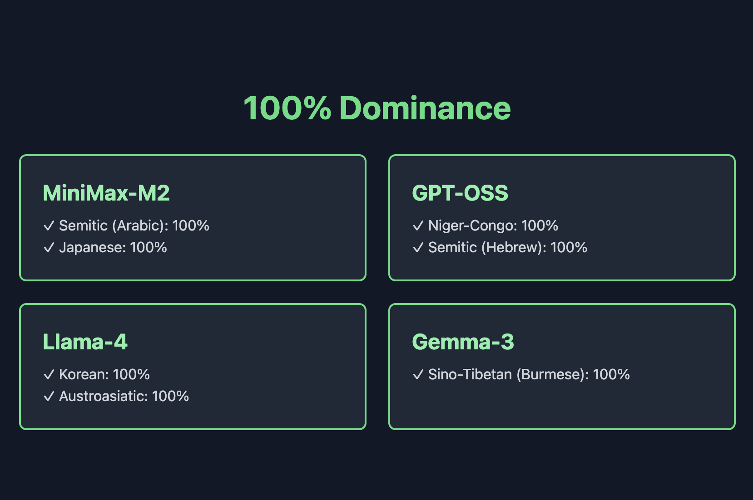Select the MiniMax-M2 card heading
Image resolution: width=753 pixels, height=500 pixels.
click(x=106, y=193)
